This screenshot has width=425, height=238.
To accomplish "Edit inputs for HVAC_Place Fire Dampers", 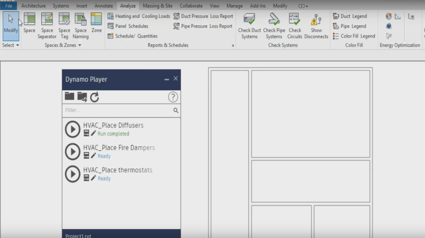I will [x=86, y=156].
